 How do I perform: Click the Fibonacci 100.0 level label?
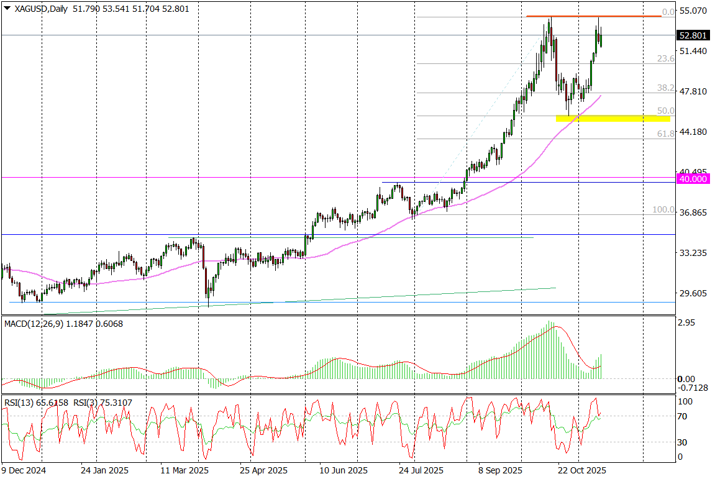(663, 210)
